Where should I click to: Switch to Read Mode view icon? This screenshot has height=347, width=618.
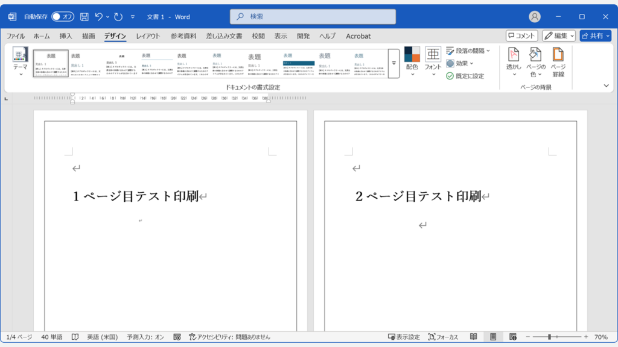click(x=473, y=337)
